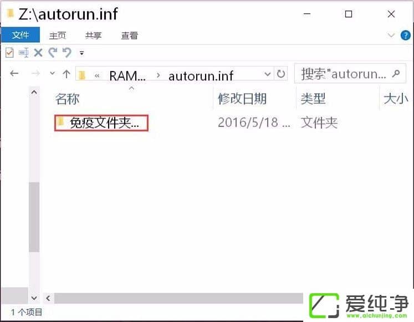Click the Rename icon in quick access toolbar

pyautogui.click(x=24, y=53)
